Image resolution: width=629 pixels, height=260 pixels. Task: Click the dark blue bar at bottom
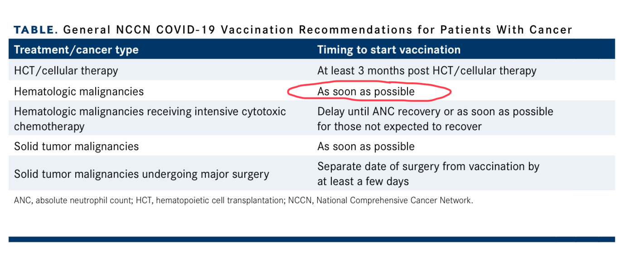click(x=312, y=239)
